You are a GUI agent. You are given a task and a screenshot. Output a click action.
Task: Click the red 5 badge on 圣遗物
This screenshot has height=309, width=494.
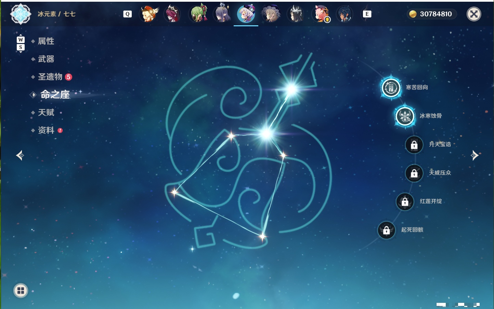tap(68, 77)
